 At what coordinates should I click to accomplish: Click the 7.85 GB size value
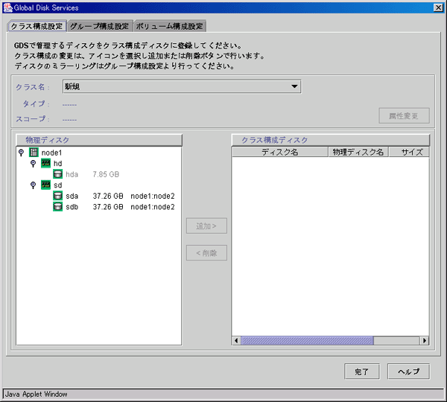click(106, 174)
